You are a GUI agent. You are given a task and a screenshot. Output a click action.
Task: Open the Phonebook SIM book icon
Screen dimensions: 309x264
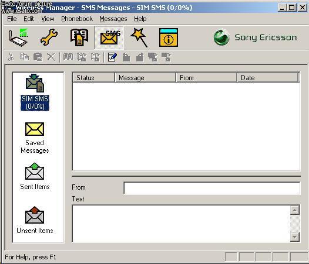[x=79, y=37]
